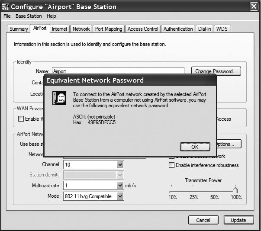Open the Multicast rate dropdown

click(x=120, y=186)
